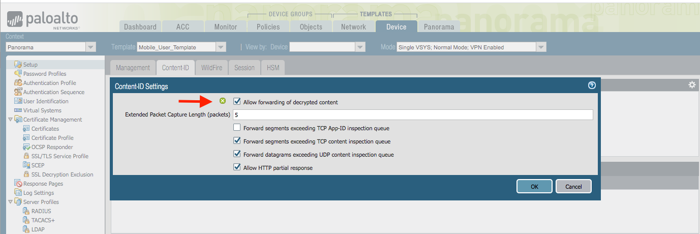Select User Identification in sidebar
The height and width of the screenshot is (234, 700).
46,101
